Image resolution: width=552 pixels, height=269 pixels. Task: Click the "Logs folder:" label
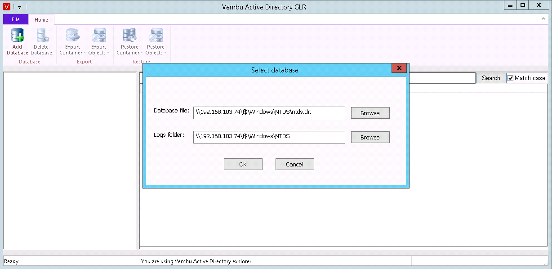point(169,134)
